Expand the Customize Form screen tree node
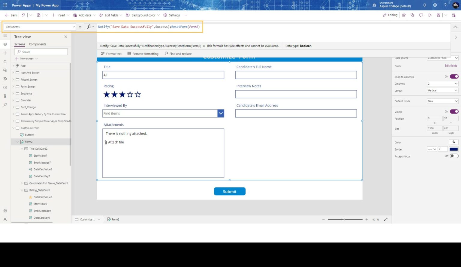The height and width of the screenshot is (267, 461). (13, 128)
